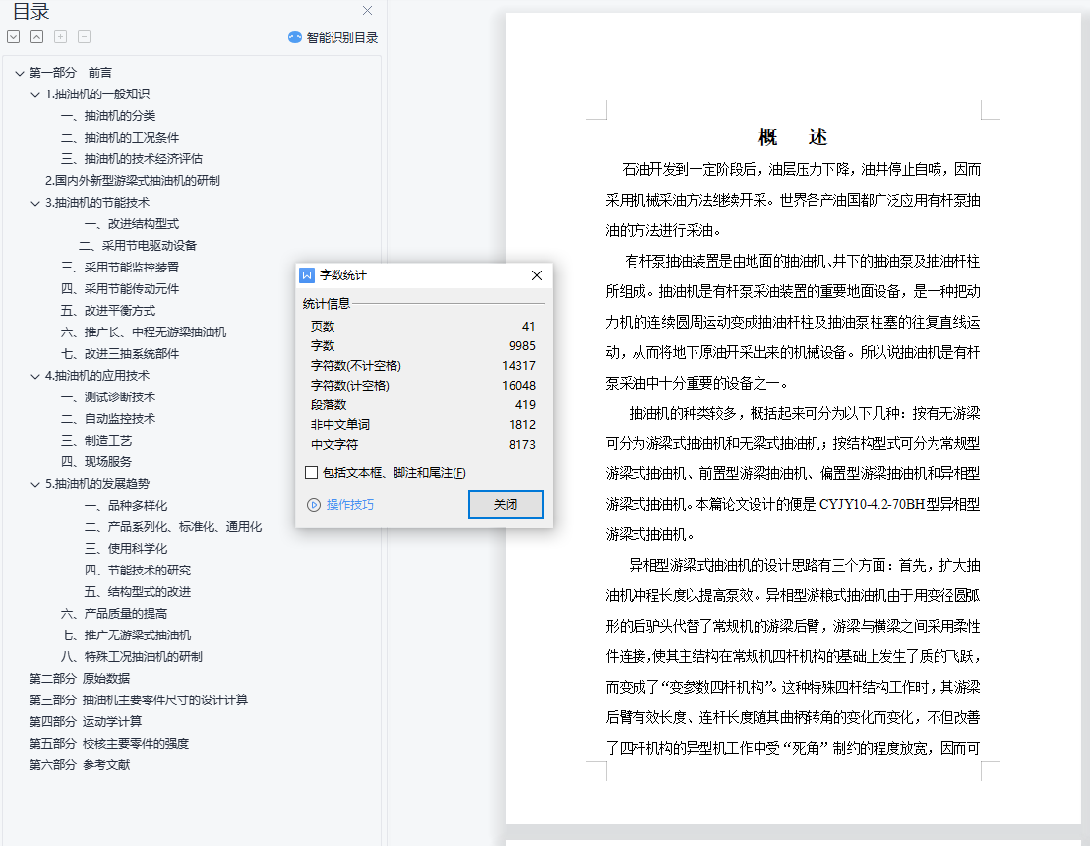
Task: Select 七、推广无游梁式抽油机
Action: [x=126, y=634]
